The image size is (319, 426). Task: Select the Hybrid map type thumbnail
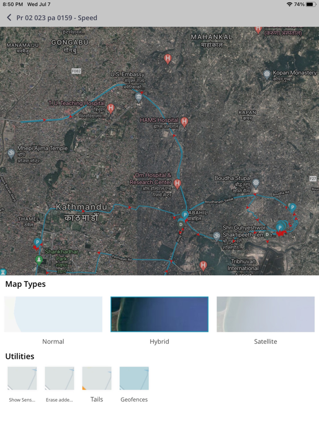click(x=159, y=314)
